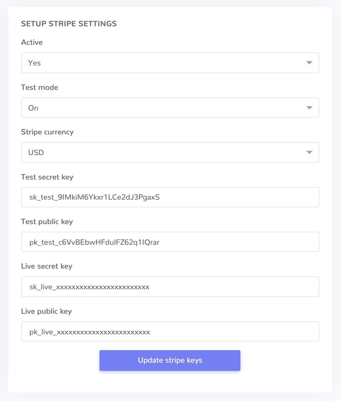Click the Active dropdown arrow icon
Image resolution: width=341 pixels, height=401 pixels.
point(309,63)
